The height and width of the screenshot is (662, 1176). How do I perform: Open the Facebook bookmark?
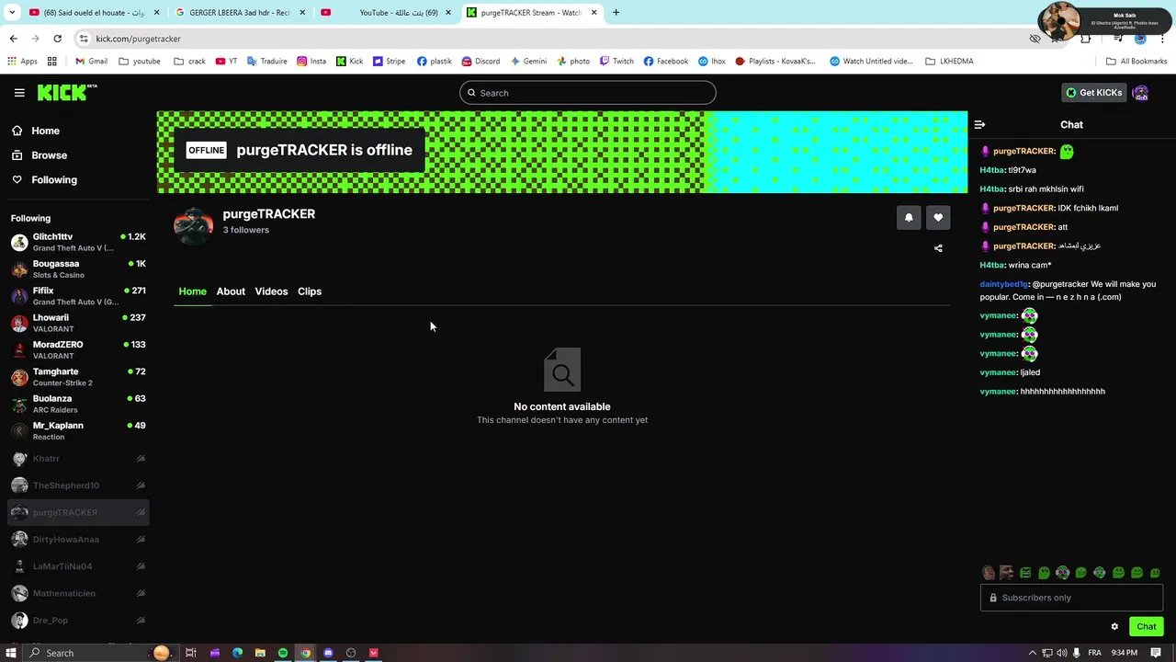point(666,62)
